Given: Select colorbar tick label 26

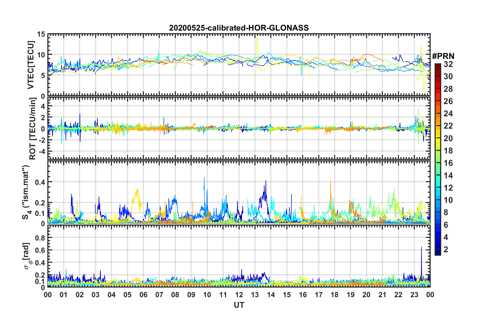Looking at the screenshot, I should 448,101.
